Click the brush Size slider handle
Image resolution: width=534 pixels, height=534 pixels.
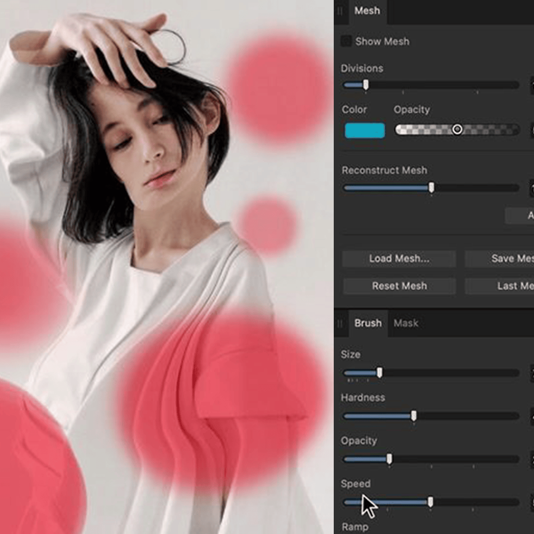tap(380, 373)
